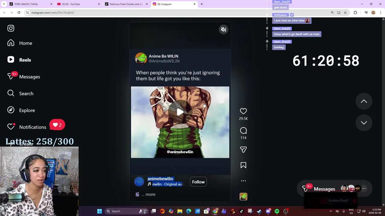Go to the previous reel using up chevron
This screenshot has height=216, width=385.
(364, 101)
